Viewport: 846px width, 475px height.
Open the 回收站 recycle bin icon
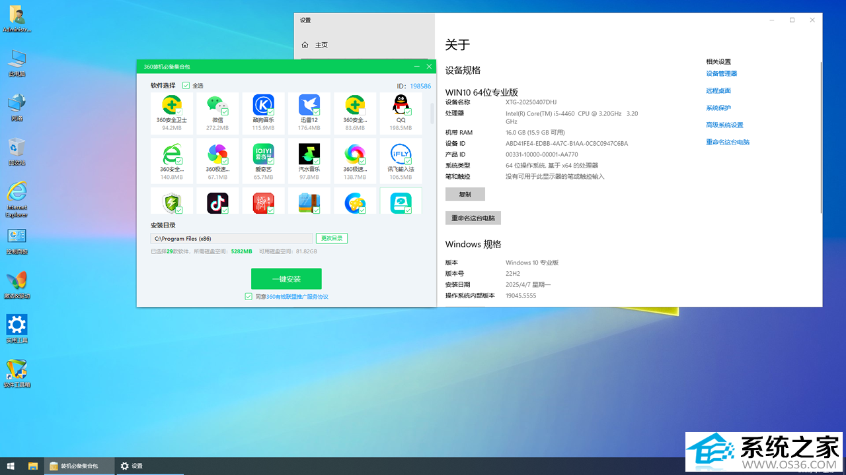(x=17, y=152)
